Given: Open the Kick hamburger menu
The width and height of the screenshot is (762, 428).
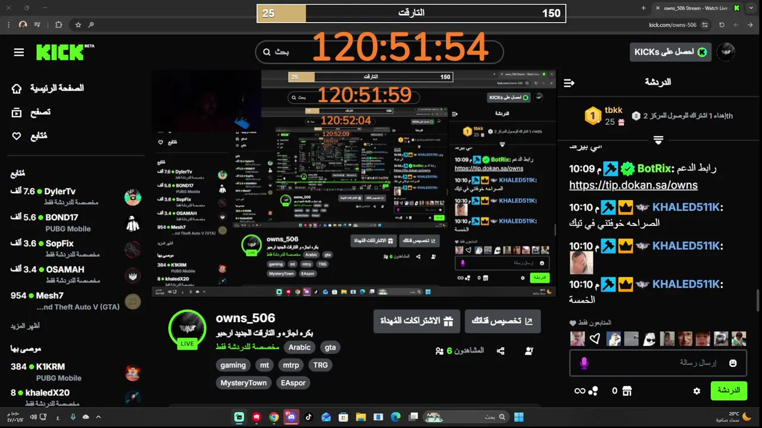Looking at the screenshot, I should pos(19,52).
